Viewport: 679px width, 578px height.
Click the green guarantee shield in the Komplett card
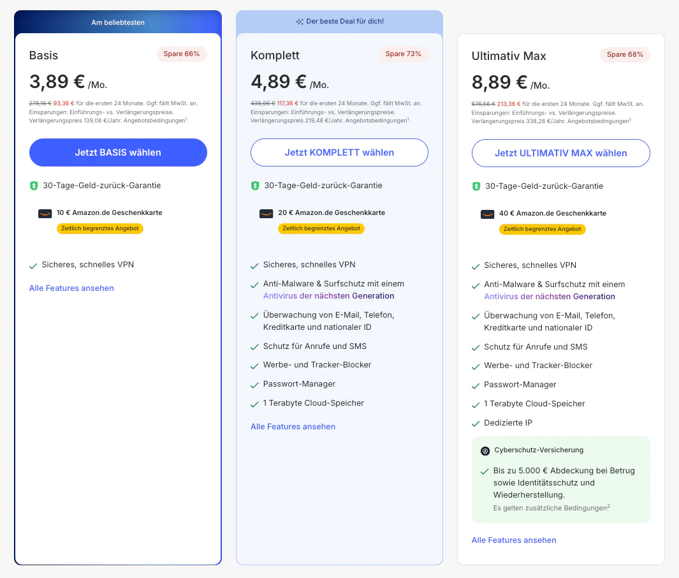tap(255, 186)
